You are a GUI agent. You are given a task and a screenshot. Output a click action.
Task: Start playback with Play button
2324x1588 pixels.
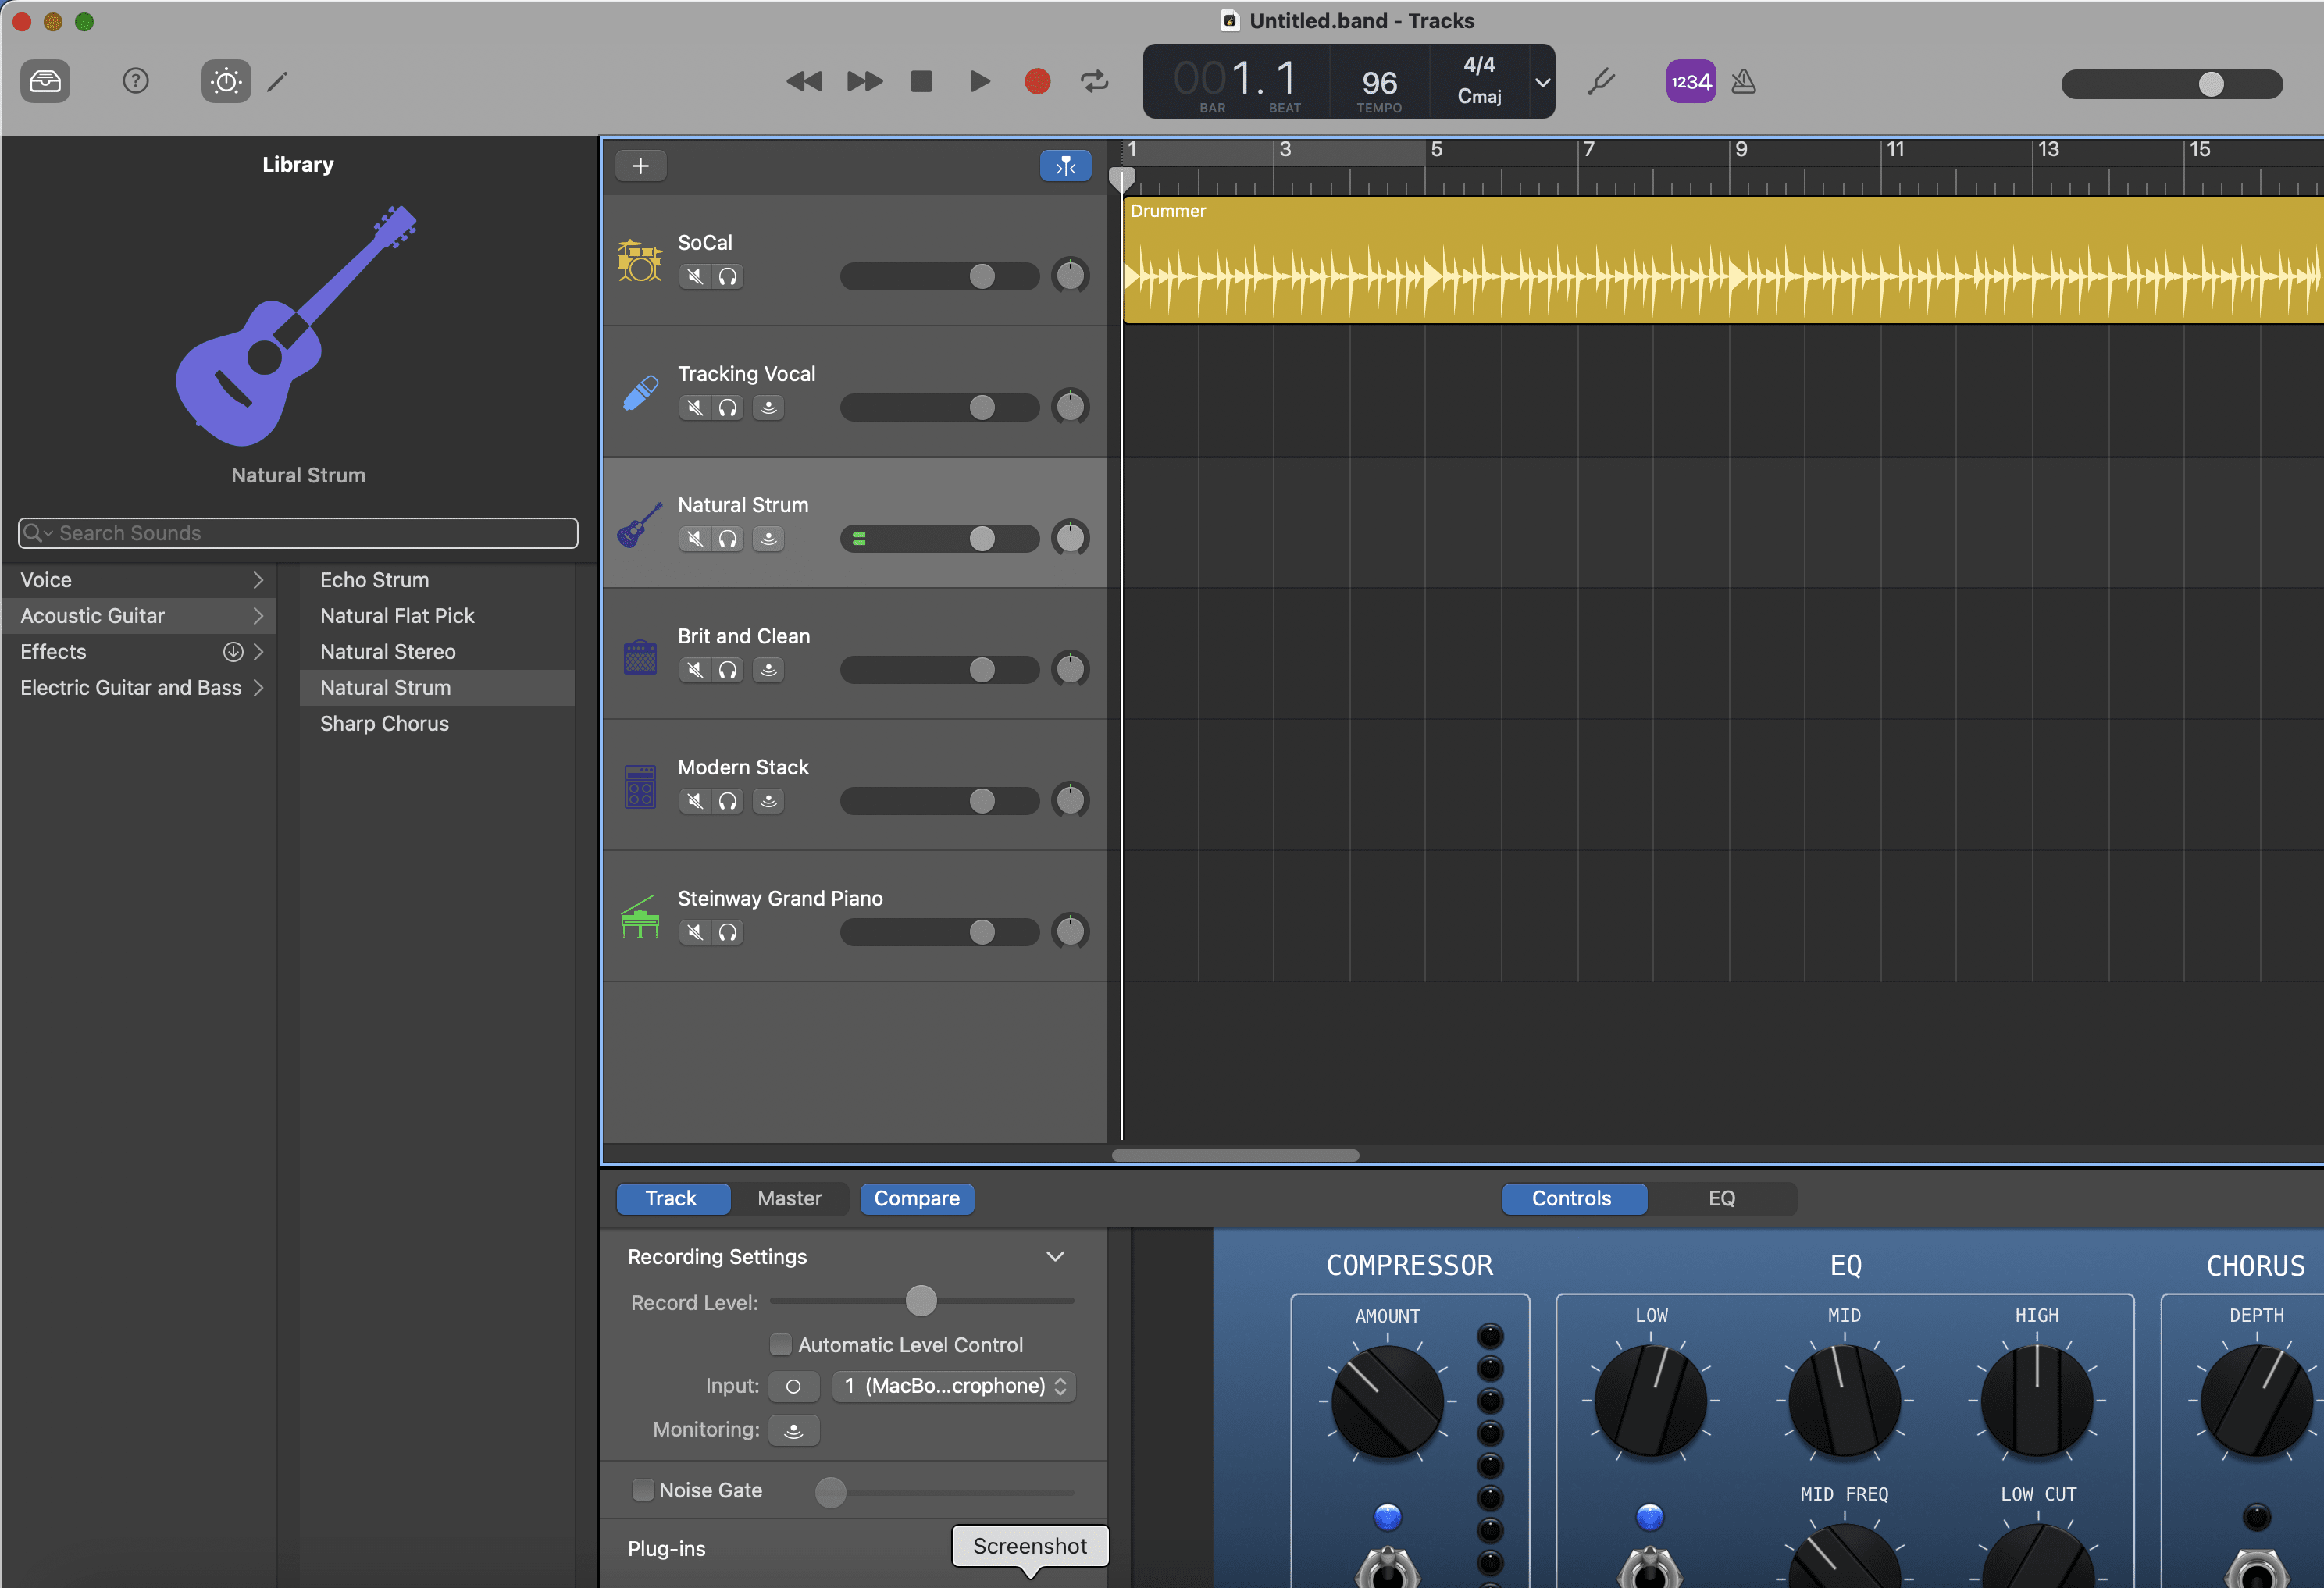(x=980, y=81)
